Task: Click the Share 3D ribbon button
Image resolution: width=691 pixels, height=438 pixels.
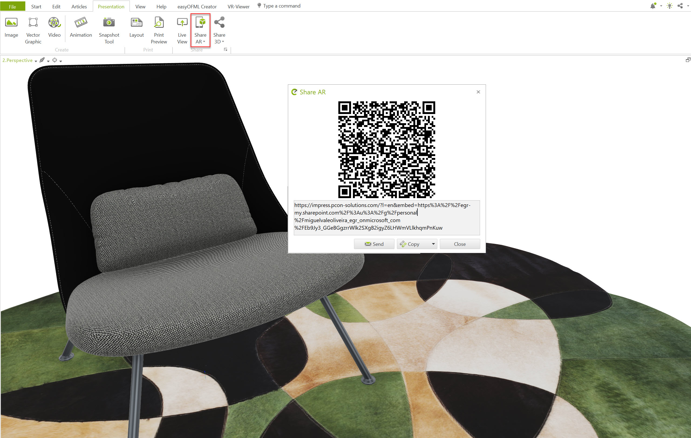Action: (x=219, y=30)
